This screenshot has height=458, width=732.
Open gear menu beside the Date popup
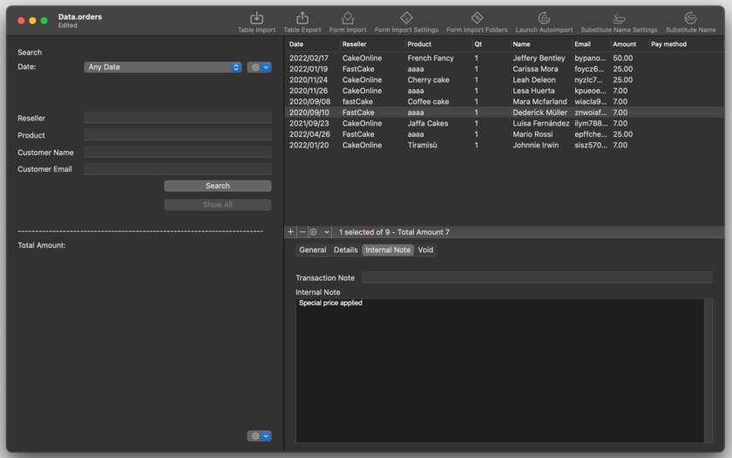pos(259,67)
